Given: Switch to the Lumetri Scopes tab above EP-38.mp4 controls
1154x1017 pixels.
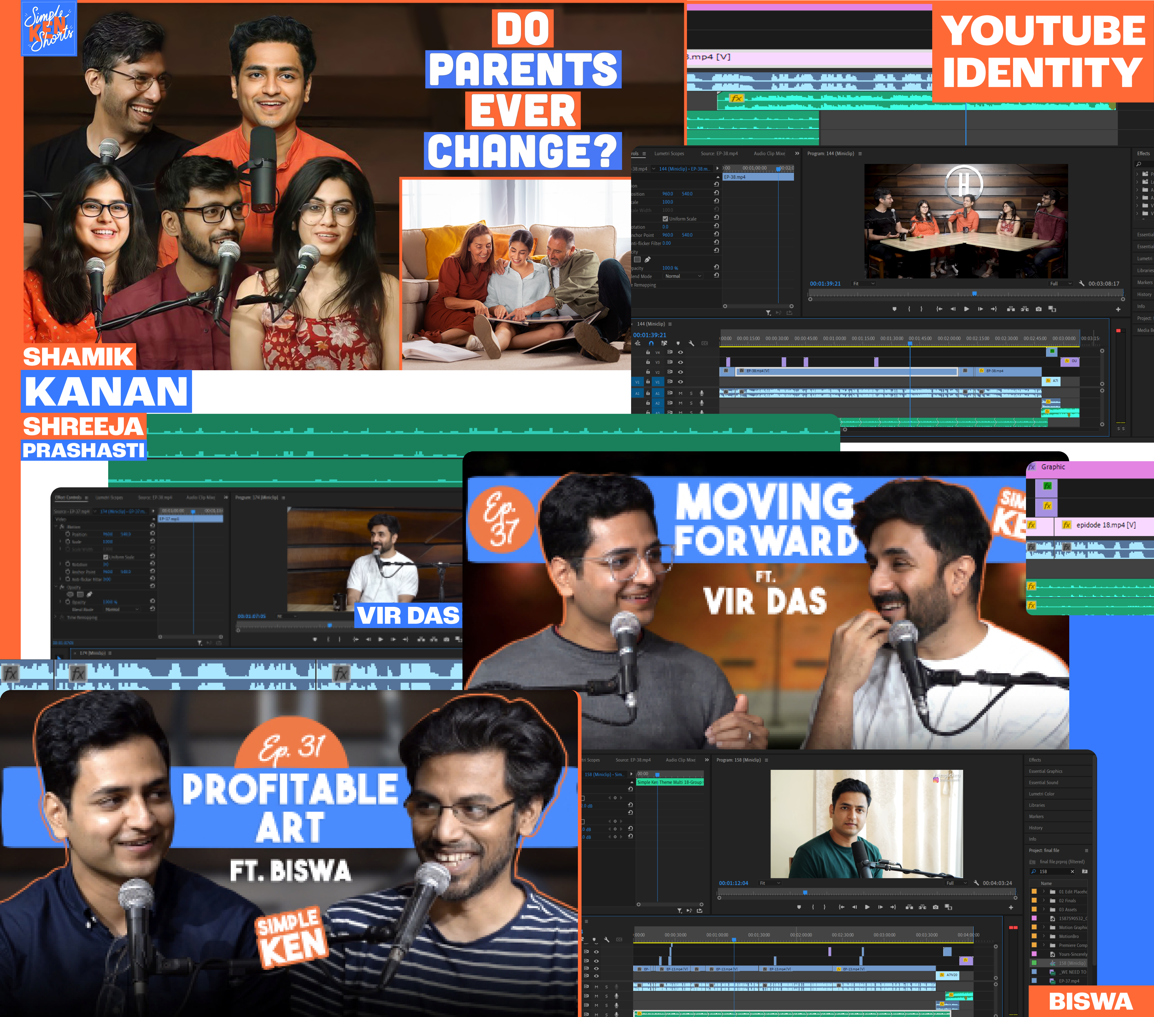Looking at the screenshot, I should [x=669, y=153].
